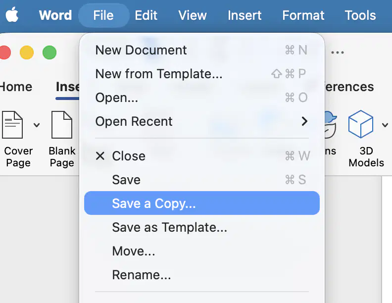Select the Insert ribbon tab
Image resolution: width=392 pixels, height=303 pixels.
[67, 87]
